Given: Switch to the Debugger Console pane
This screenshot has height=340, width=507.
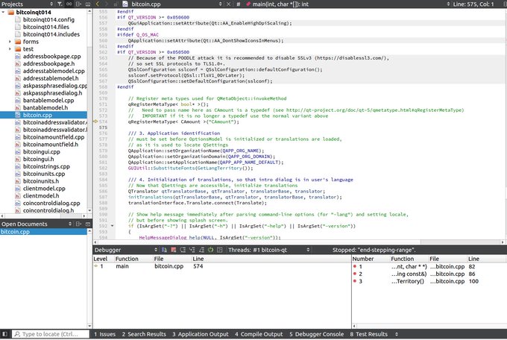Looking at the screenshot, I should (x=316, y=334).
